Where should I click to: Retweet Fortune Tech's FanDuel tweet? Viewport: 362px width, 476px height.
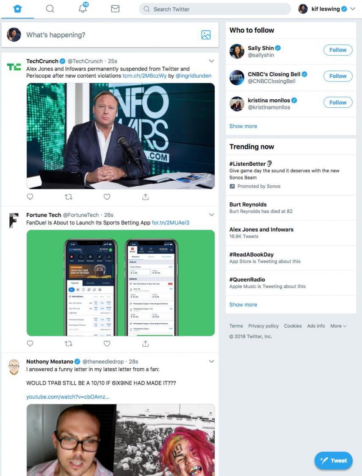click(69, 343)
